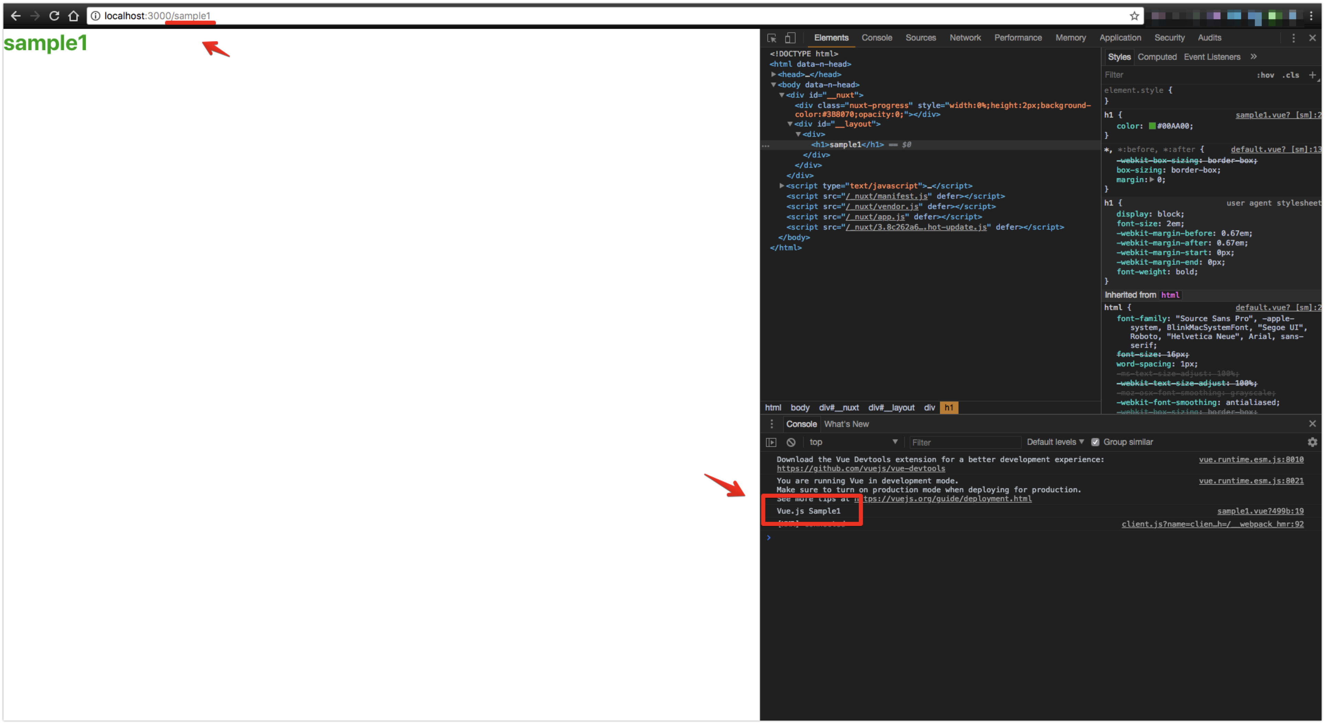Select the Styles sub-tab
The width and height of the screenshot is (1325, 724).
[x=1119, y=57]
